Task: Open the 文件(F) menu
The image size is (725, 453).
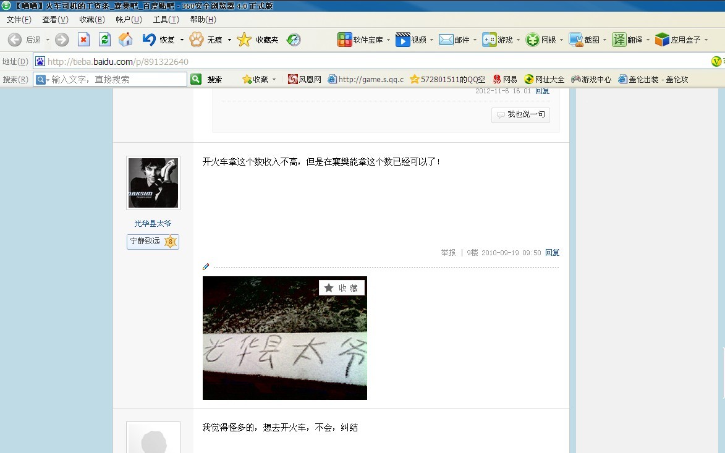Action: (19, 19)
